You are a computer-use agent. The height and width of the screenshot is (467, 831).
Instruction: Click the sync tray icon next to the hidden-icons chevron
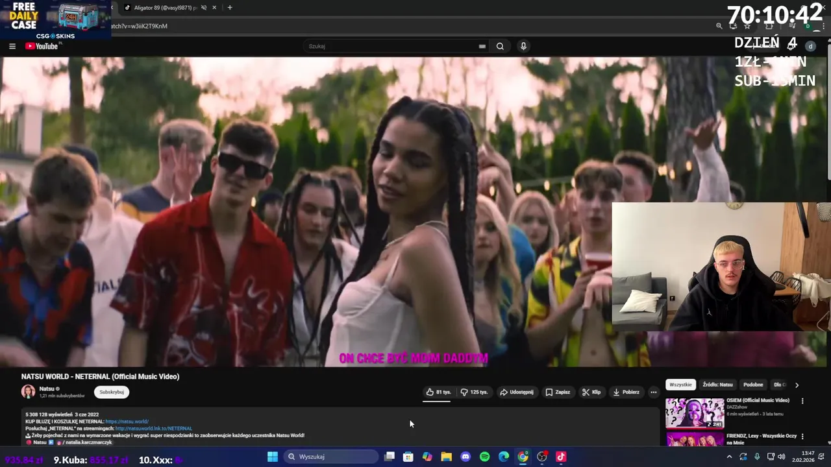tap(743, 457)
